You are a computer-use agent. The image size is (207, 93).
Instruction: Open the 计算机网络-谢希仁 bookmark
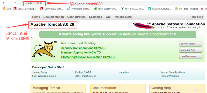pos(79,9)
